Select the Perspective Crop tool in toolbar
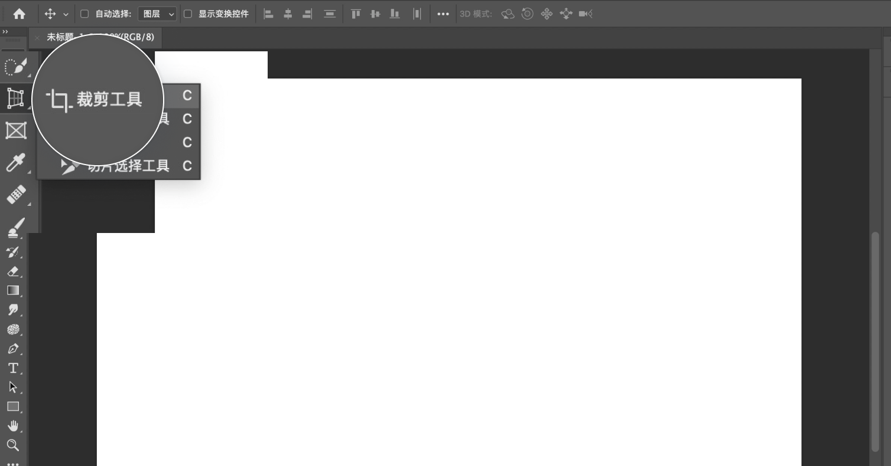 click(15, 98)
